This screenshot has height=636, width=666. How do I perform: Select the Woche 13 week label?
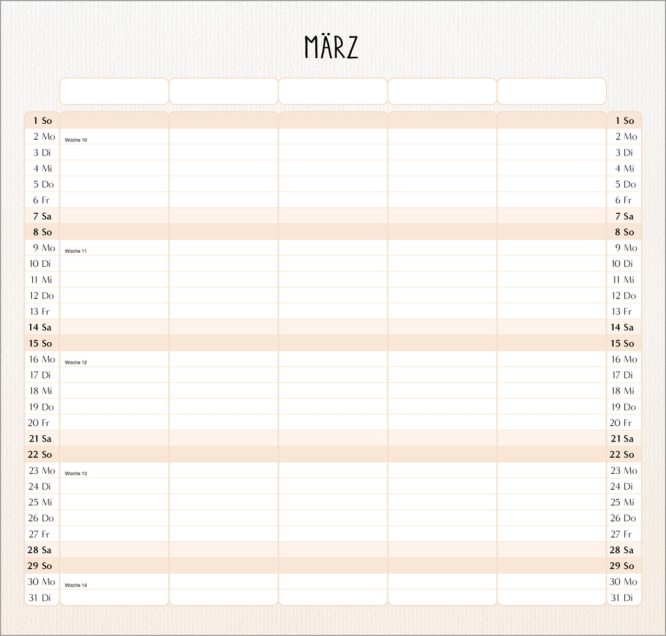pyautogui.click(x=76, y=474)
